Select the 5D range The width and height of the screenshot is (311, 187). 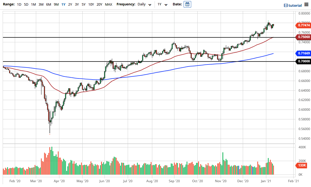pyautogui.click(x=26, y=4)
